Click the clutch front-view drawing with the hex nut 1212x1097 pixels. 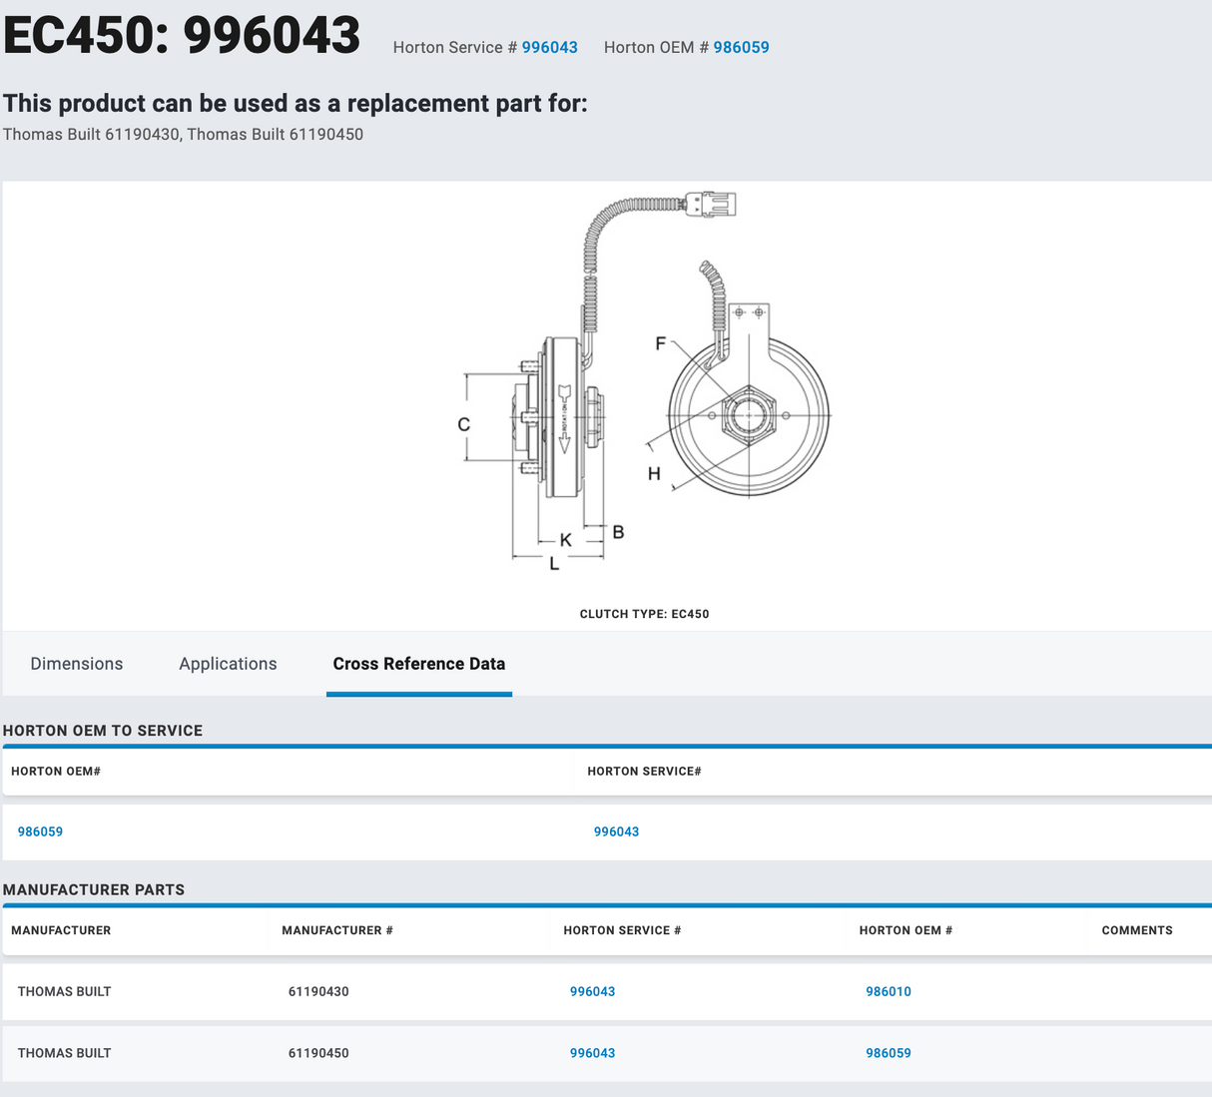(749, 414)
